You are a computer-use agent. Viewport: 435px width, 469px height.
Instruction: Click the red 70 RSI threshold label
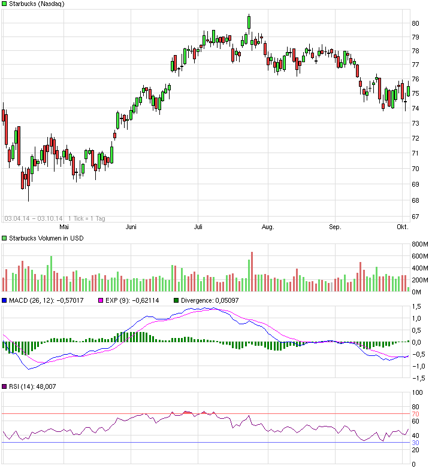(x=416, y=414)
